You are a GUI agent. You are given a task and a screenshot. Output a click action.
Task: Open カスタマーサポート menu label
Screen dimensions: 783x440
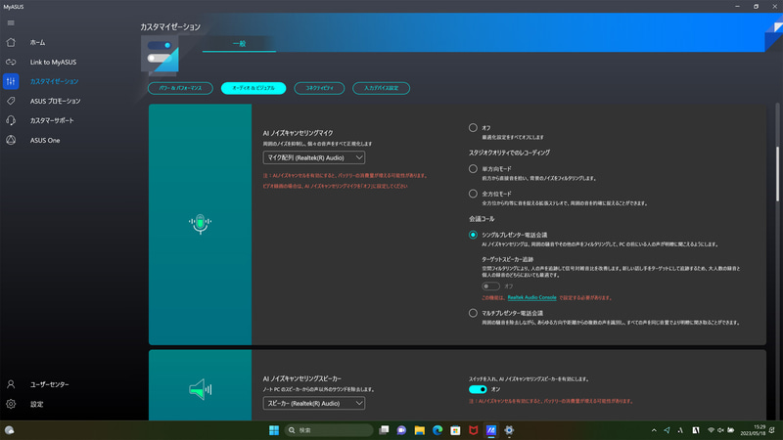coord(52,120)
